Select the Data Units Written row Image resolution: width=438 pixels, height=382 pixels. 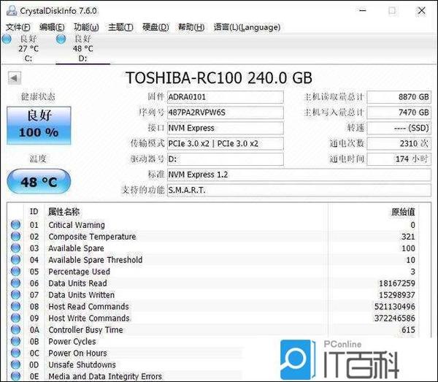tap(212, 294)
